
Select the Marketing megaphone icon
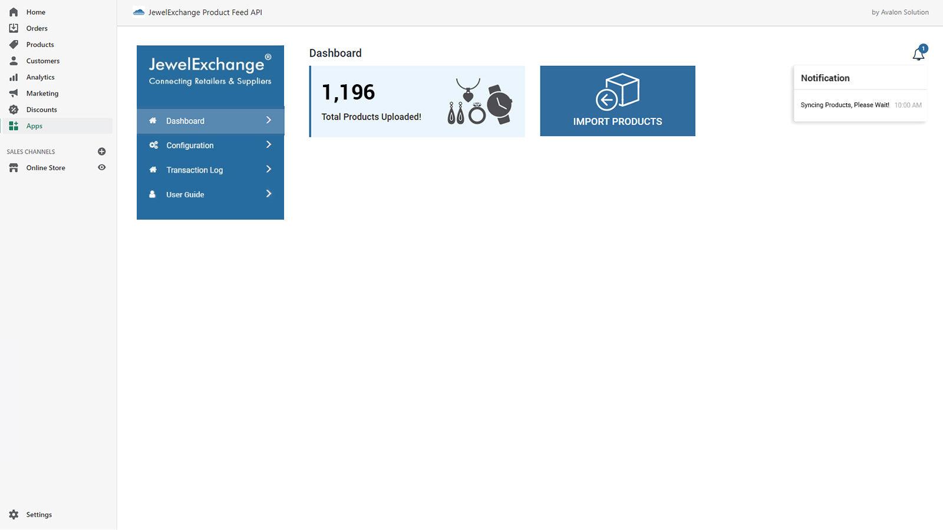point(13,93)
